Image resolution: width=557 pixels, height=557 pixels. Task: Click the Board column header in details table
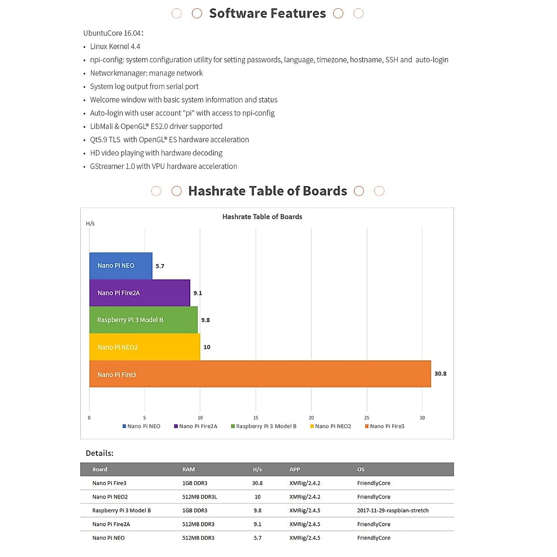(100, 469)
